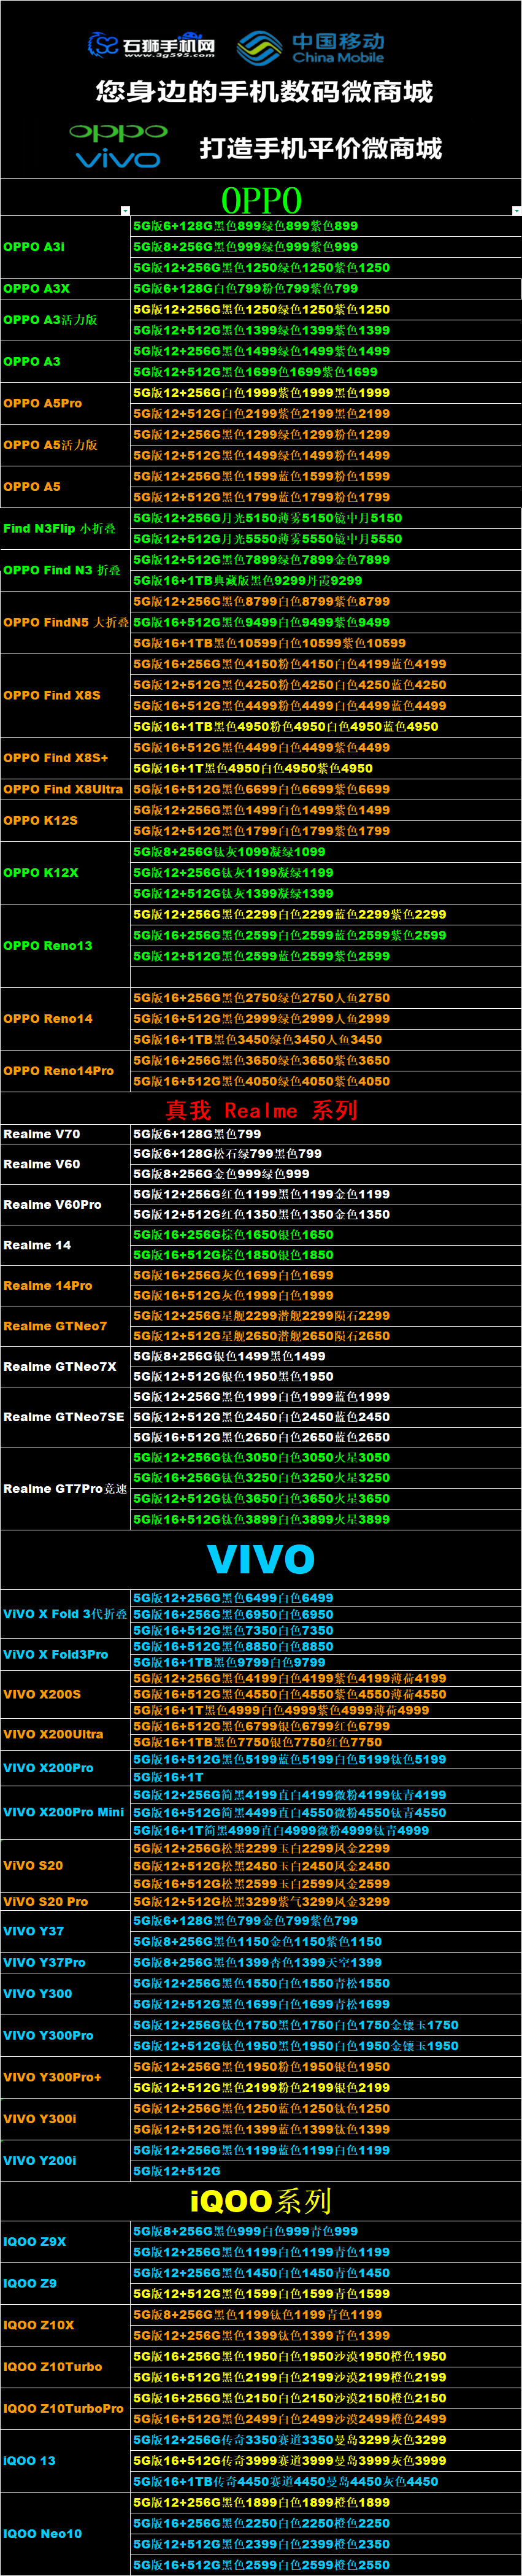Select the VIVO Y200i model cell
This screenshot has height=2576, width=522.
(x=66, y=2161)
